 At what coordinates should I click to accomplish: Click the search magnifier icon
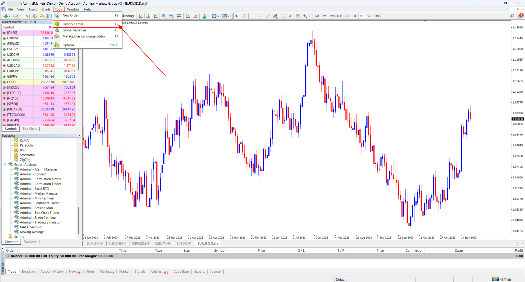point(512,16)
